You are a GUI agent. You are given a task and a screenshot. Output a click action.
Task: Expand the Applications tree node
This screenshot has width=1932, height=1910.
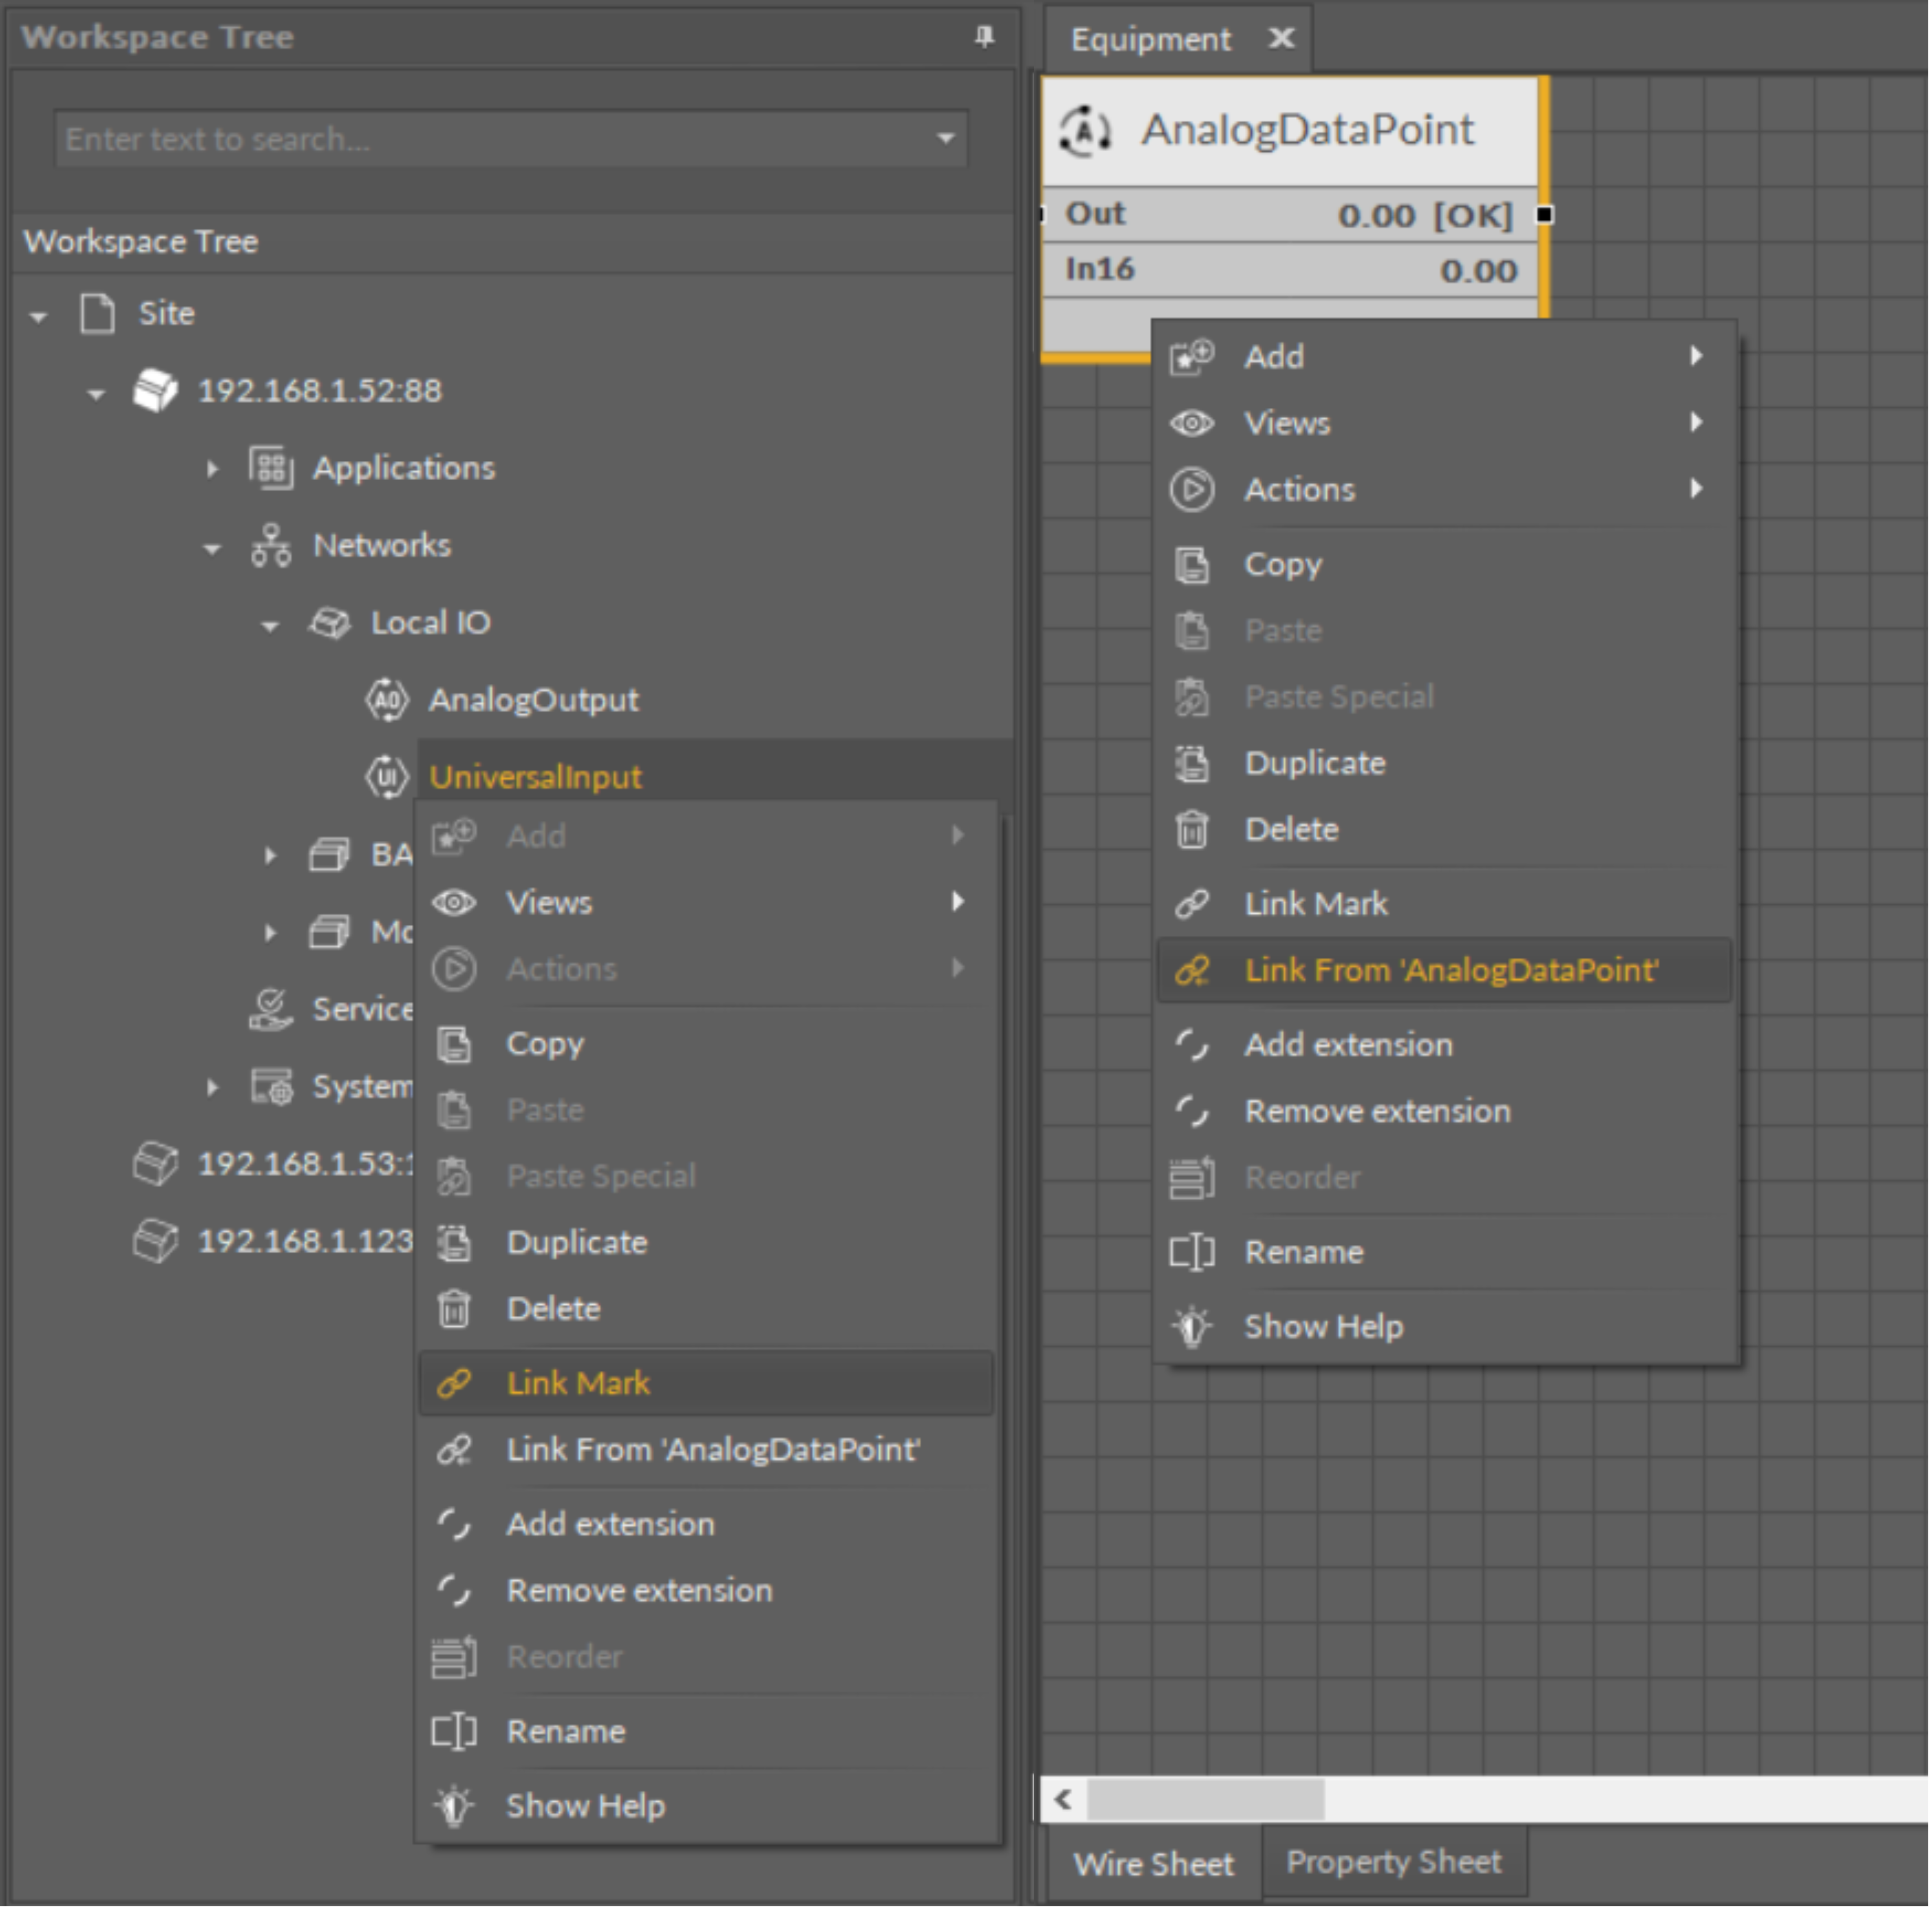click(x=212, y=468)
